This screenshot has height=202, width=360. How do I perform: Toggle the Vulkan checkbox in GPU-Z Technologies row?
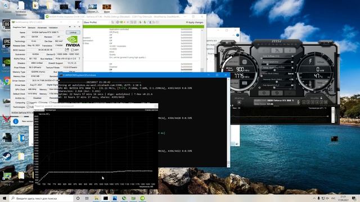(28, 107)
